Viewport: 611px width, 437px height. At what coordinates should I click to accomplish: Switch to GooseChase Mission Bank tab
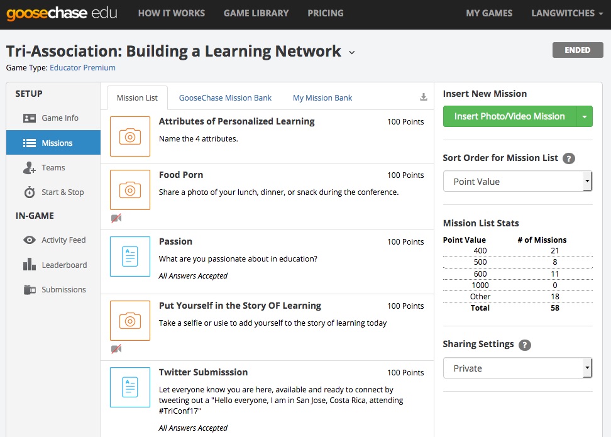coord(225,98)
